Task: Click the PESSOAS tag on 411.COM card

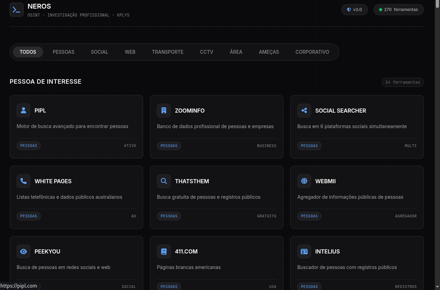Action: point(169,287)
